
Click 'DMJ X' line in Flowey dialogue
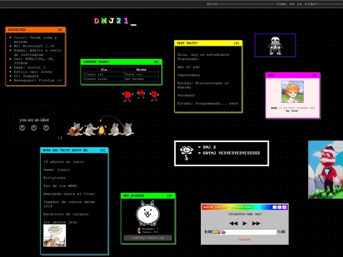coord(207,147)
